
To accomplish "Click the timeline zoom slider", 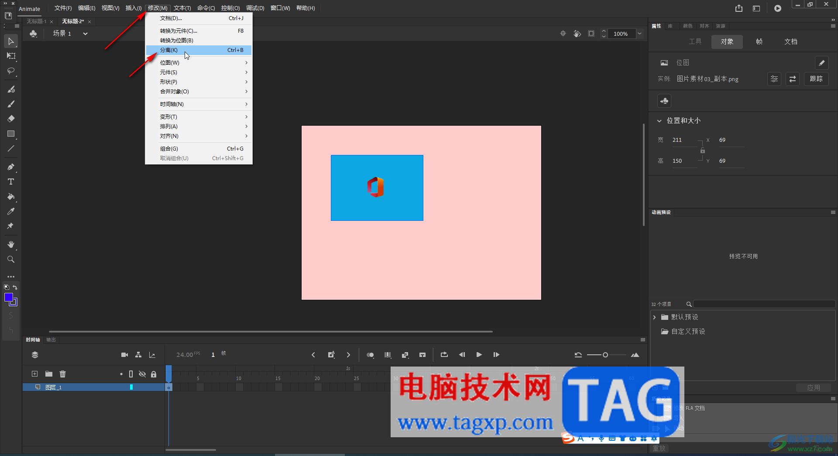I will point(606,355).
